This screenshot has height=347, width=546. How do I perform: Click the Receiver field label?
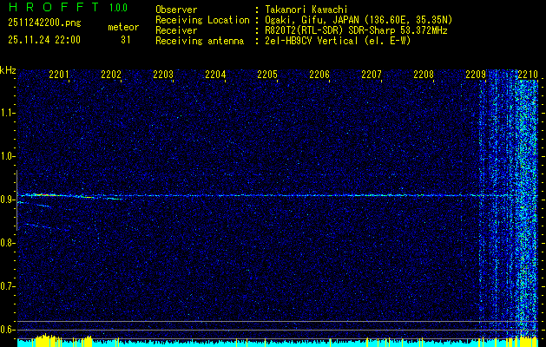(x=176, y=30)
